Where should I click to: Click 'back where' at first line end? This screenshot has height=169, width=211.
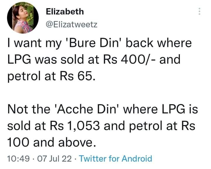point(159,43)
